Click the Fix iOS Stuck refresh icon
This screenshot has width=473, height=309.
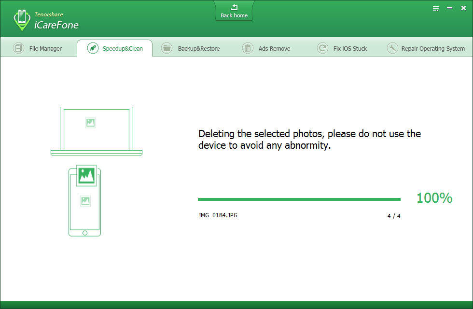tap(322, 48)
